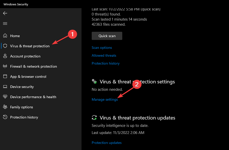Click the Firewall & network antenna icon
This screenshot has width=229, height=150.
click(x=5, y=66)
